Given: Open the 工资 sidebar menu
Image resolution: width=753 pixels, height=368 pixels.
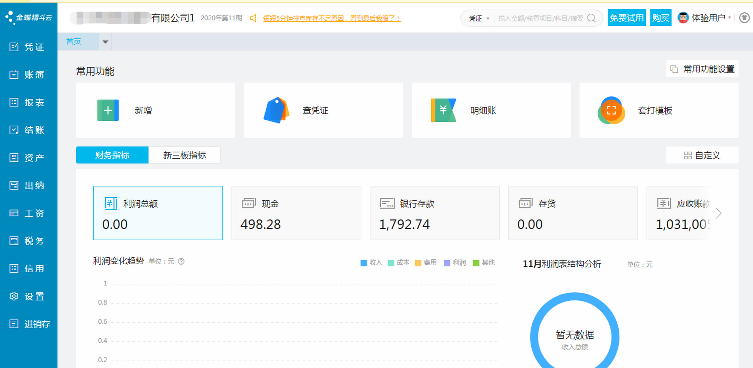Looking at the screenshot, I should coord(27,213).
